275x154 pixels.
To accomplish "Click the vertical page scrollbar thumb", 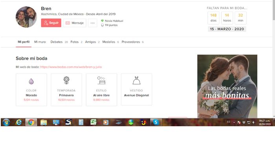I will [x=273, y=10].
